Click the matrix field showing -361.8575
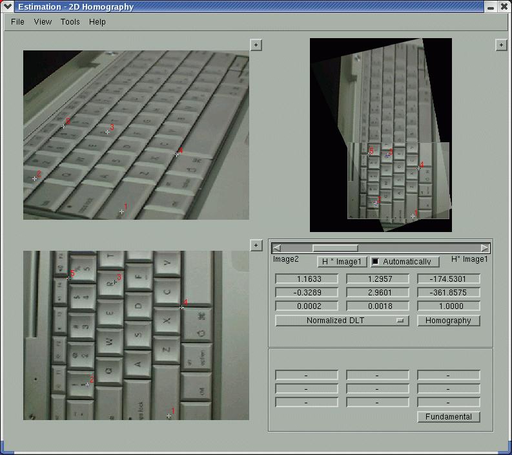This screenshot has width=512, height=455. click(x=449, y=293)
